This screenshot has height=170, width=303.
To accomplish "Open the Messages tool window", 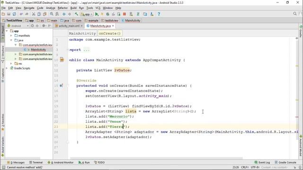I will point(16,162).
